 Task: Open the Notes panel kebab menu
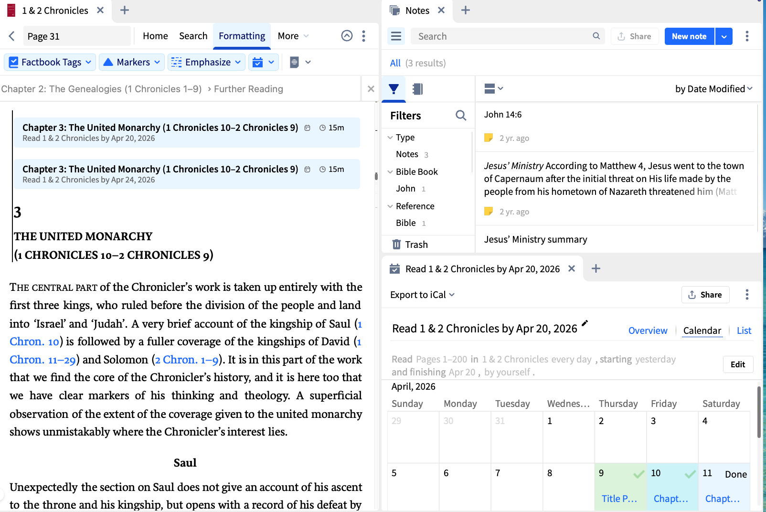(747, 36)
